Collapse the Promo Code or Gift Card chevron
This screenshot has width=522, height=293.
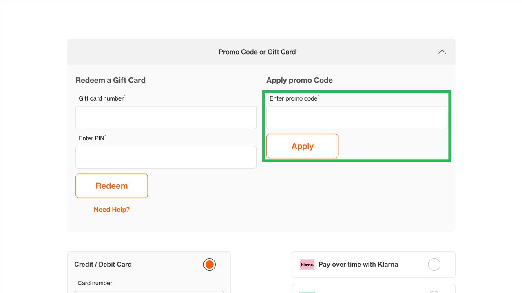[x=442, y=52]
